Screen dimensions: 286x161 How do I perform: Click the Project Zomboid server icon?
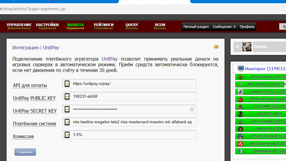(x=240, y=136)
